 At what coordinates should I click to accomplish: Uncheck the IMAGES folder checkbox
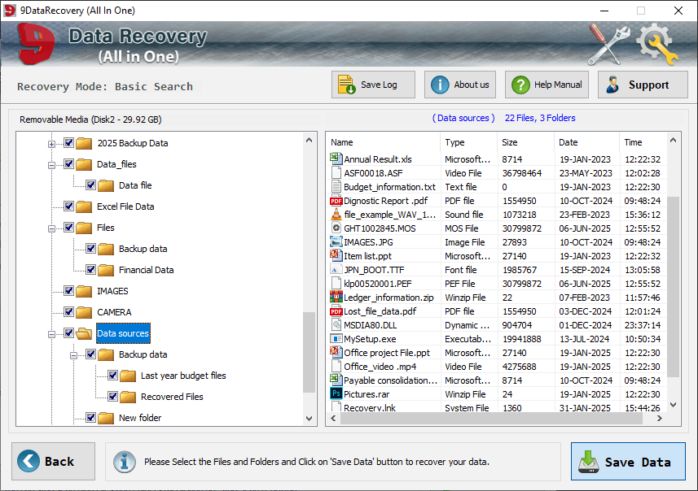tap(68, 290)
